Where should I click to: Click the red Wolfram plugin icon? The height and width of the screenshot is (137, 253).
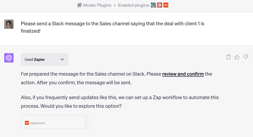[160, 5]
